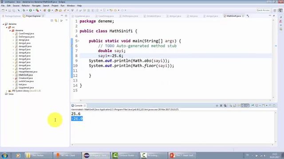The image size is (284, 159).
Task: Click the editor horizontal scrollbar
Action: pyautogui.click(x=175, y=100)
